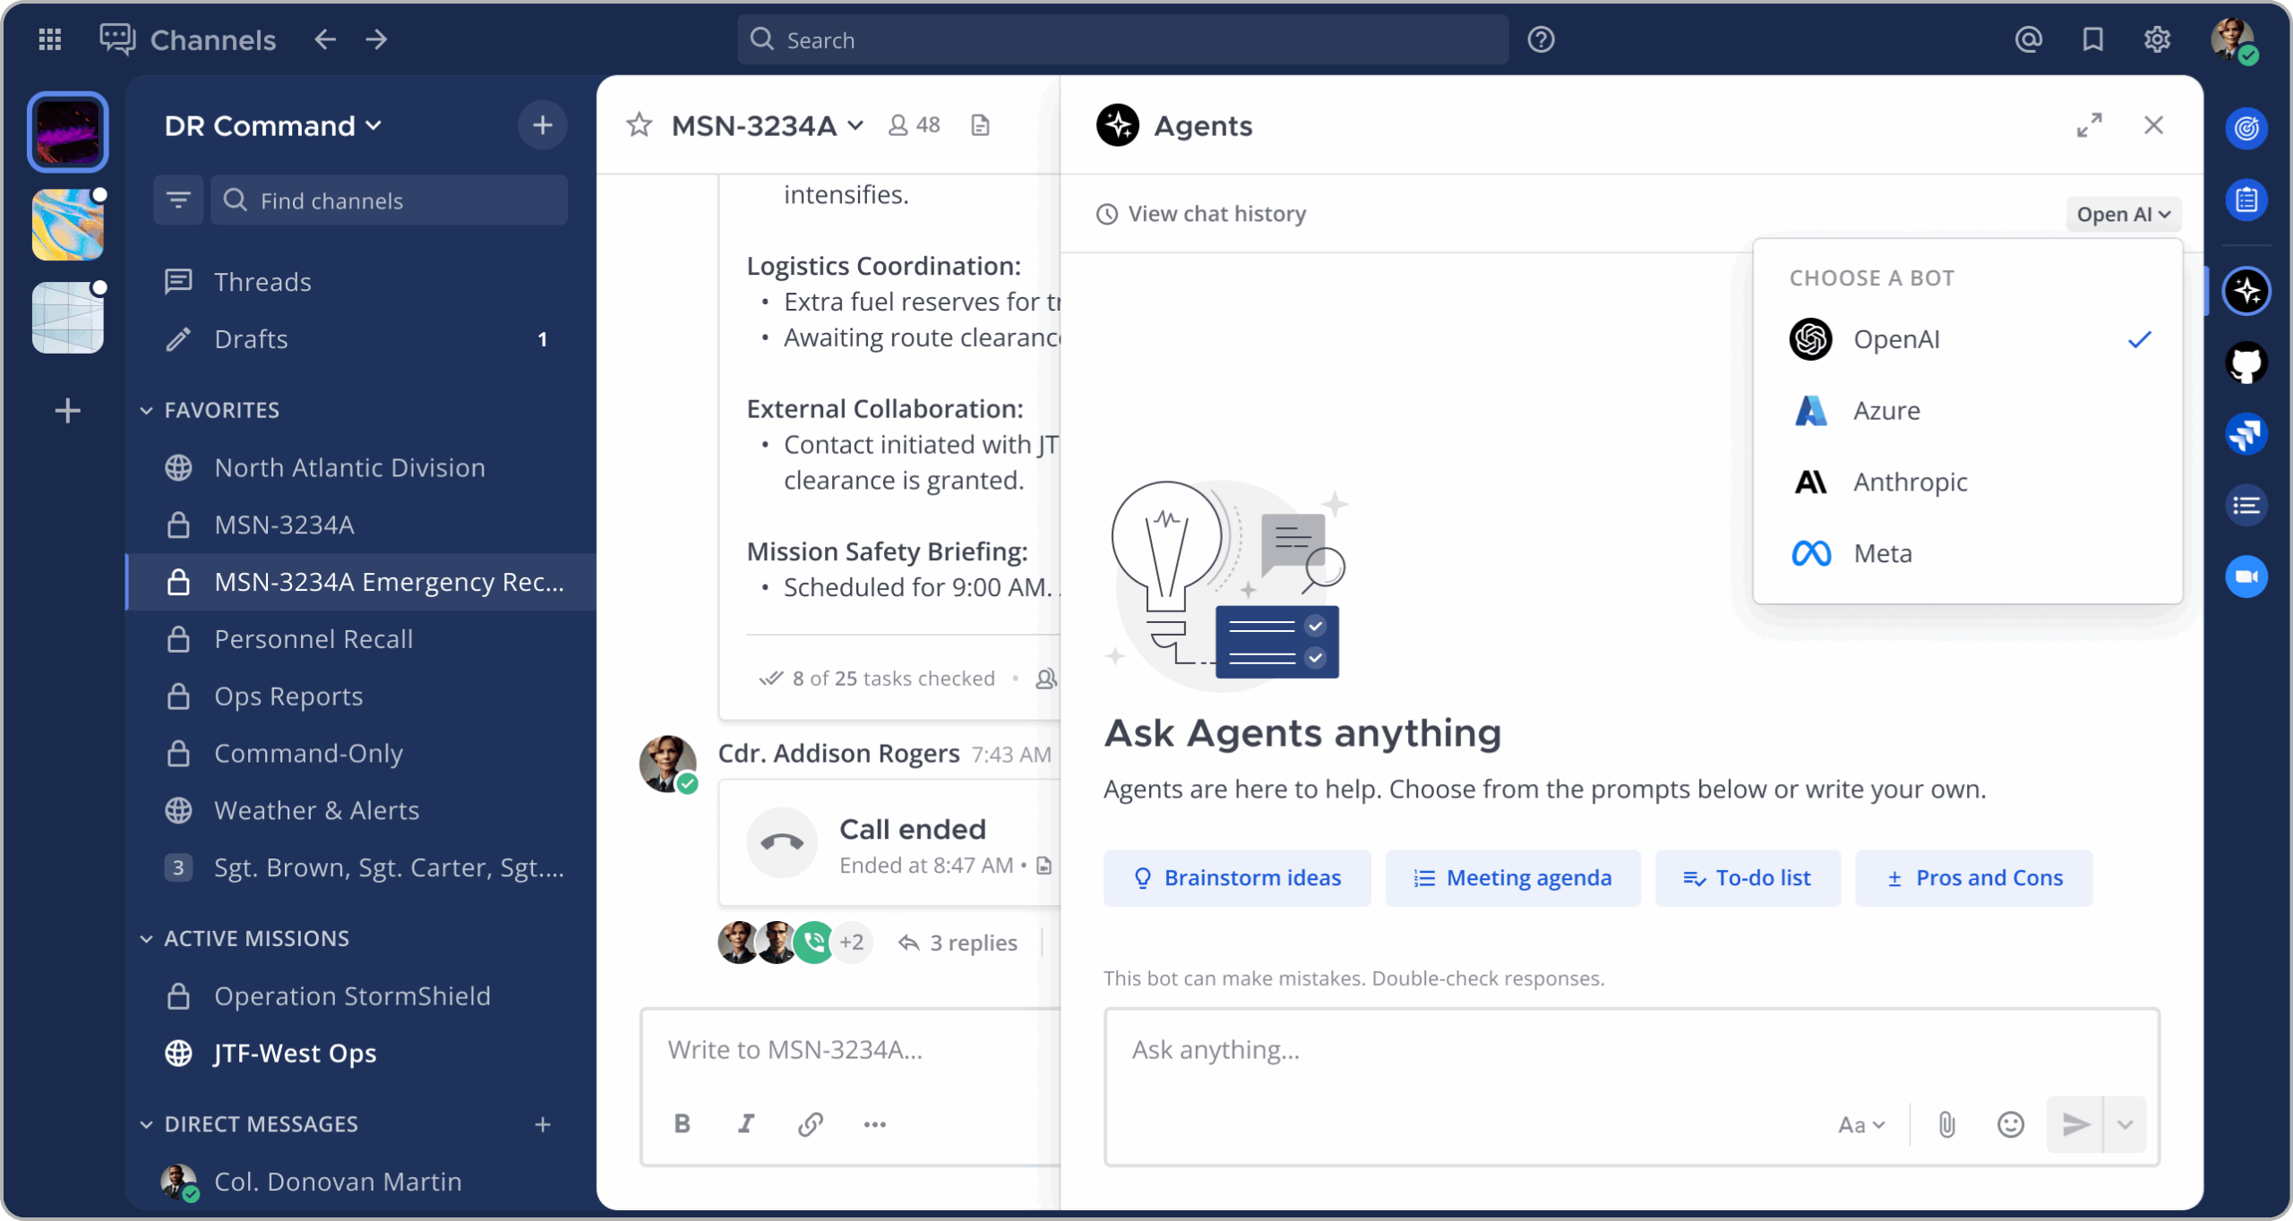This screenshot has height=1221, width=2293.
Task: Open the Aa formatting dropdown
Action: [x=1861, y=1124]
